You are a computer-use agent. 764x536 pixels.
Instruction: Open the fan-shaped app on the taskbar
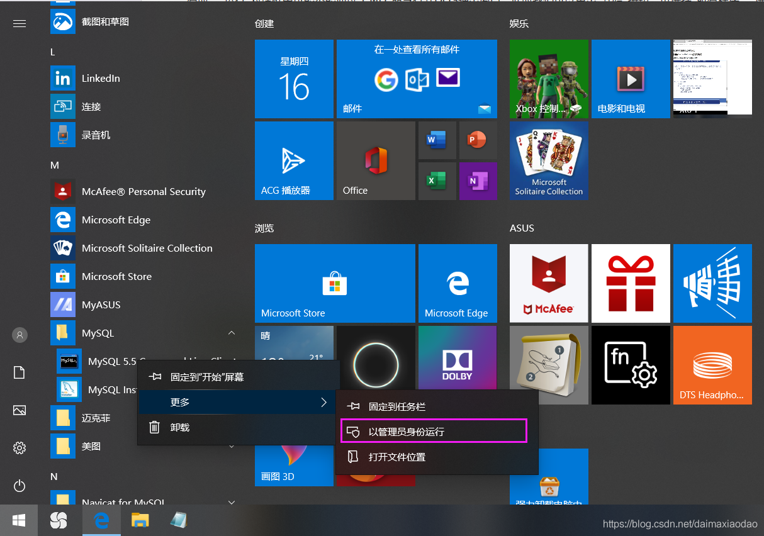tap(59, 520)
